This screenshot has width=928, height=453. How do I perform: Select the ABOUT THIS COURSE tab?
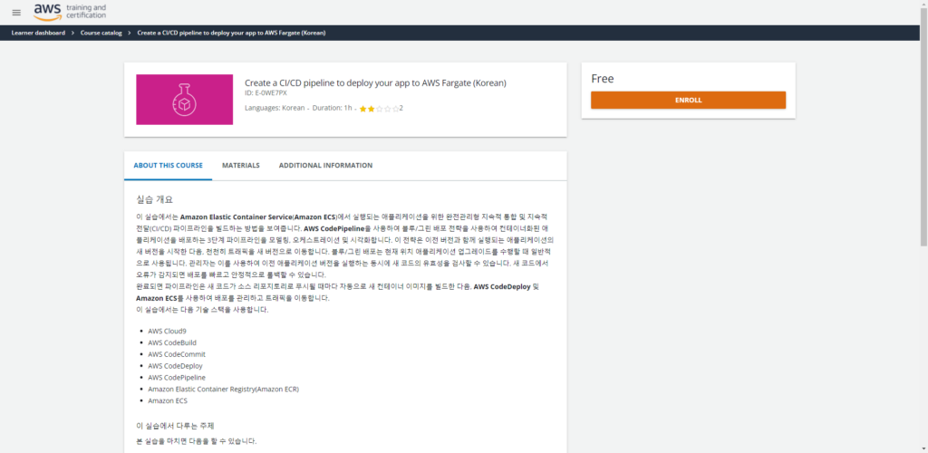[168, 166]
